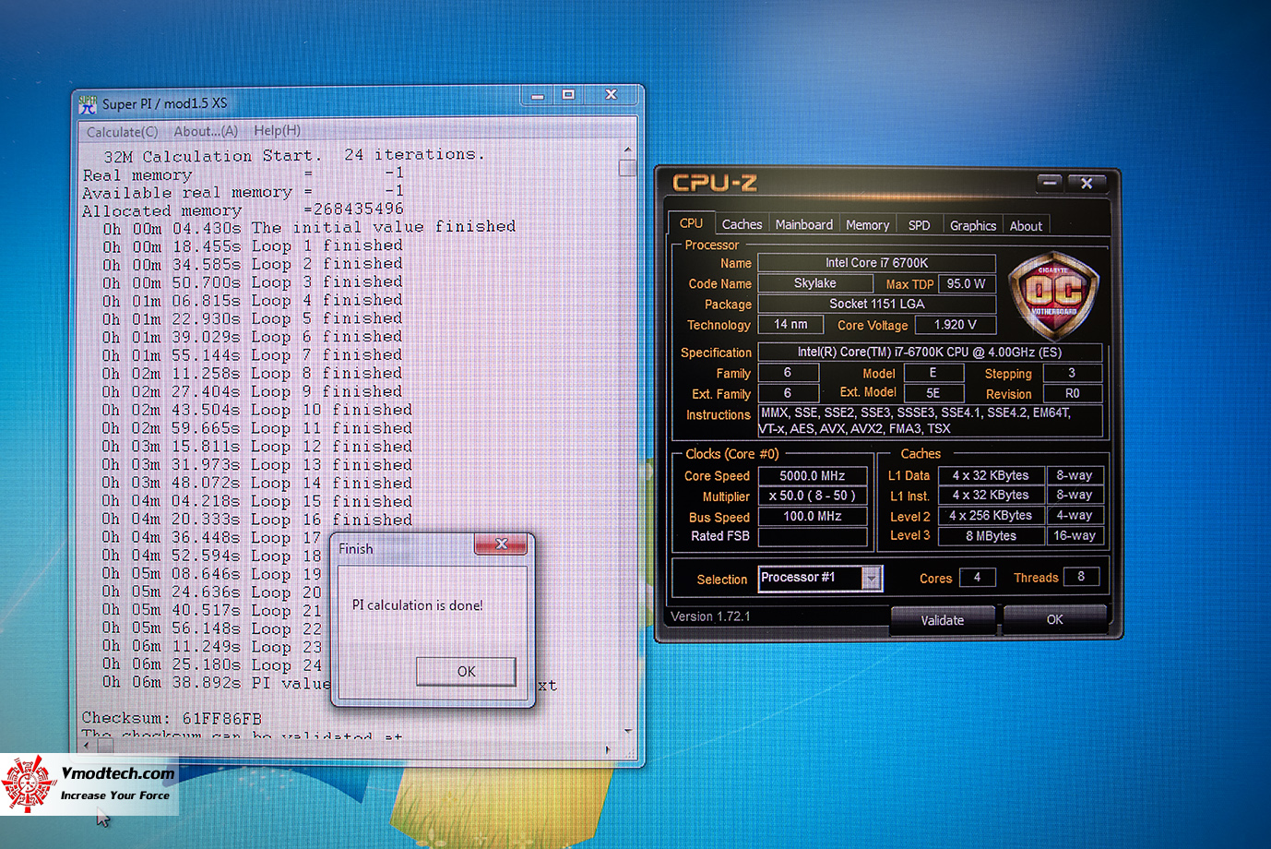Close the Finish dialog with its X button
The height and width of the screenshot is (849, 1271).
click(501, 544)
